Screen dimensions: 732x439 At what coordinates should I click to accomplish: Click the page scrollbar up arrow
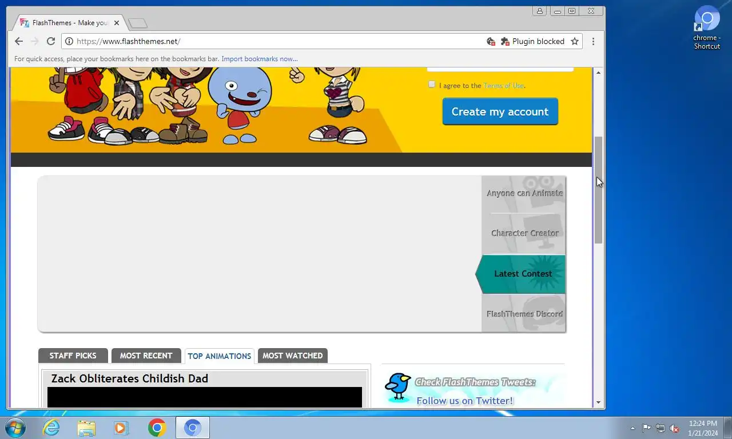[x=599, y=73]
